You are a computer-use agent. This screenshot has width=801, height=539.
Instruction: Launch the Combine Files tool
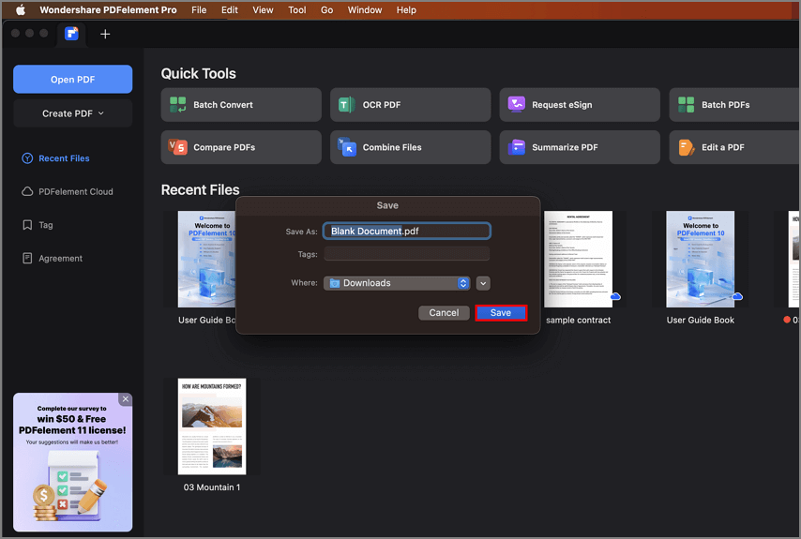click(x=410, y=147)
